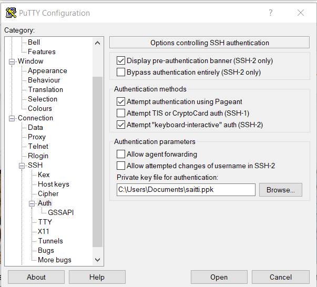Image resolution: width=317 pixels, height=287 pixels.
Task: Click the About button
Action: click(x=36, y=277)
